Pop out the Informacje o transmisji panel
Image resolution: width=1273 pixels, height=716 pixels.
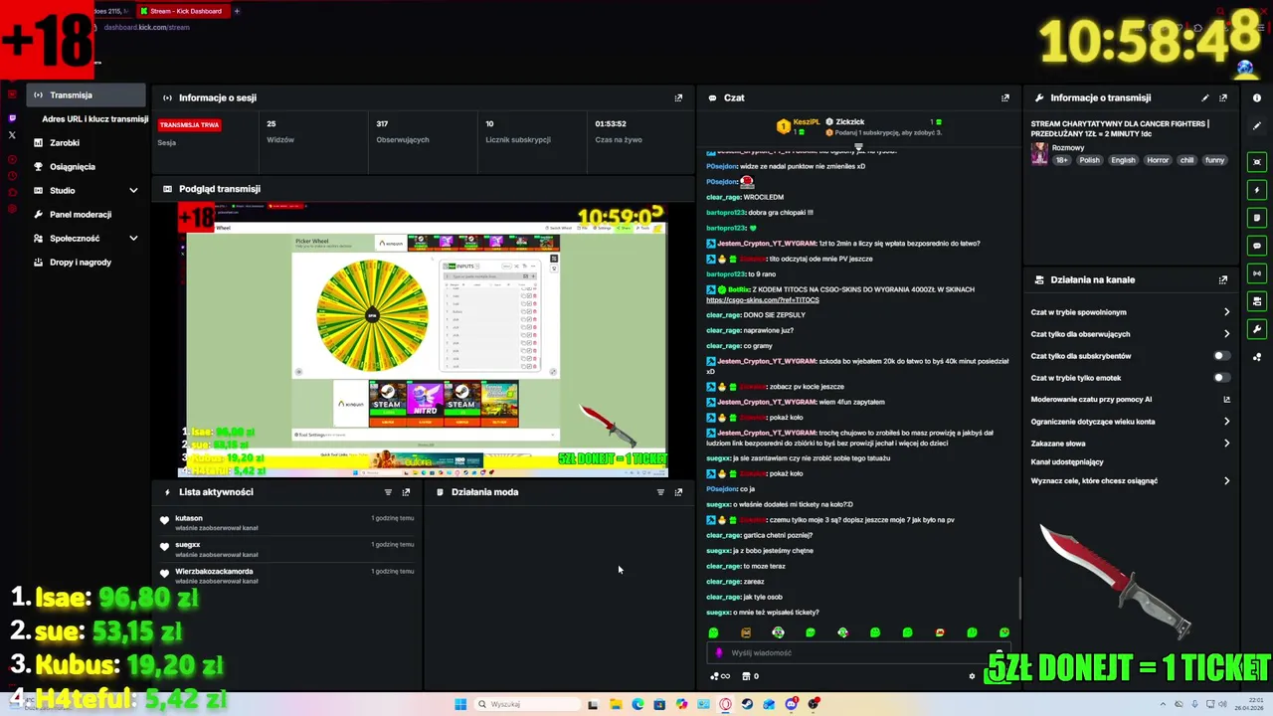1223,97
